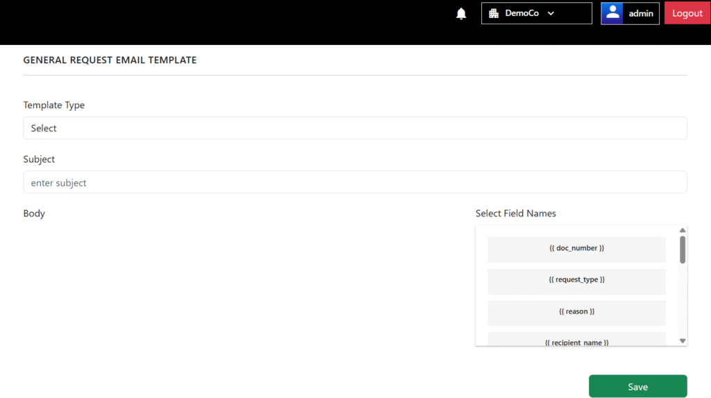Click the scroll down arrow in field names list
This screenshot has height=398, width=711.
(683, 341)
